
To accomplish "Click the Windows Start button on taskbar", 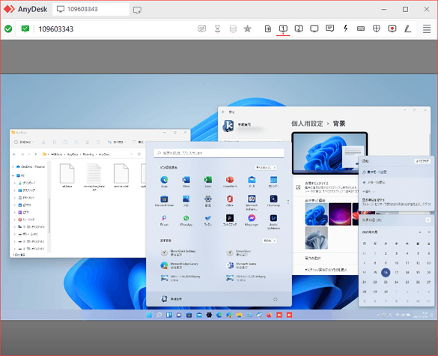I will (149, 316).
